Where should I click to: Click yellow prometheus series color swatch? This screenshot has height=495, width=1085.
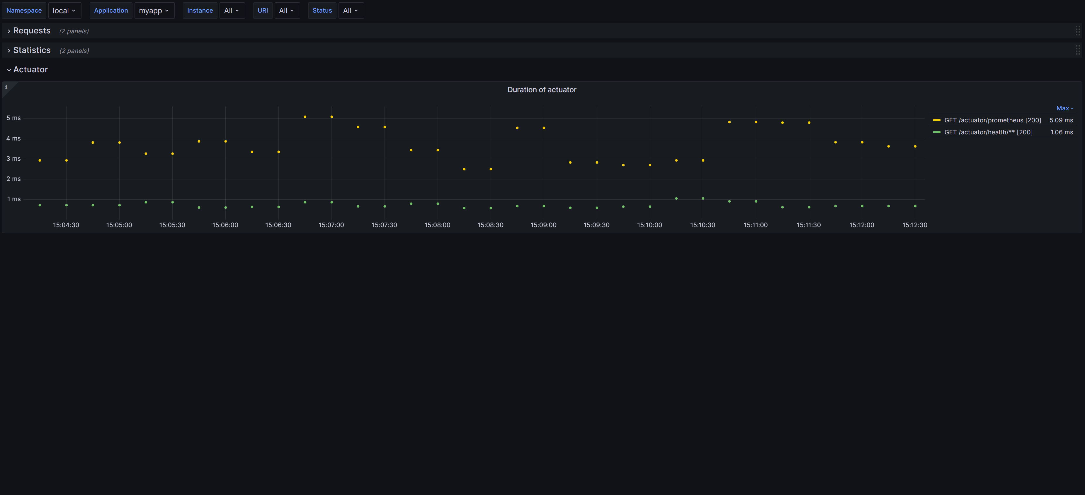(x=937, y=120)
